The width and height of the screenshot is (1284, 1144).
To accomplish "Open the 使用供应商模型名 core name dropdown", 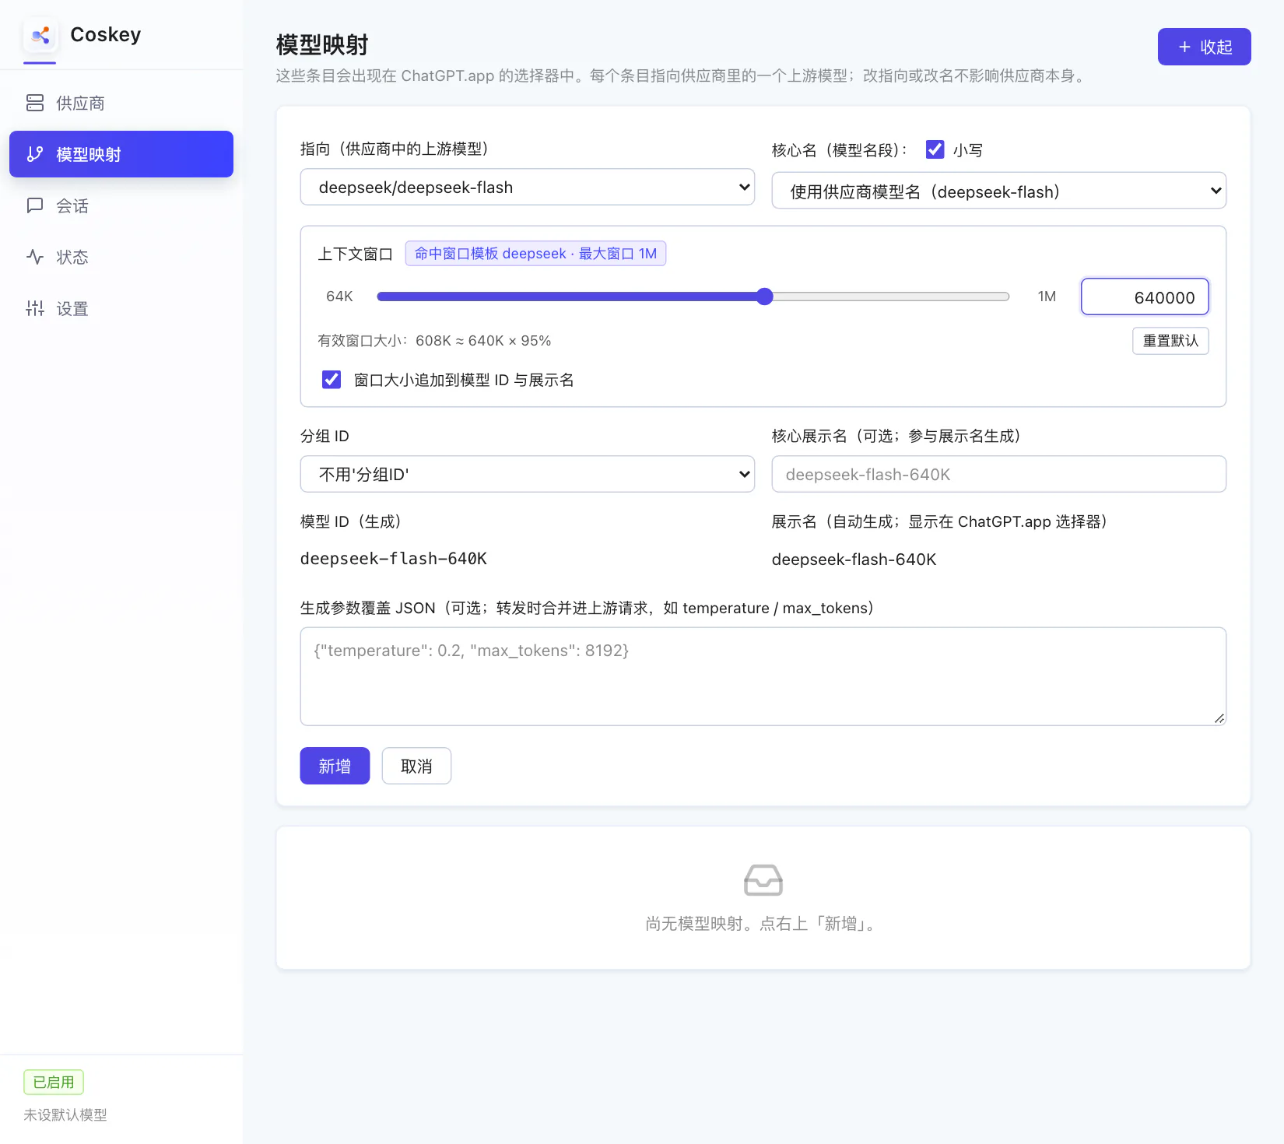I will (x=998, y=191).
